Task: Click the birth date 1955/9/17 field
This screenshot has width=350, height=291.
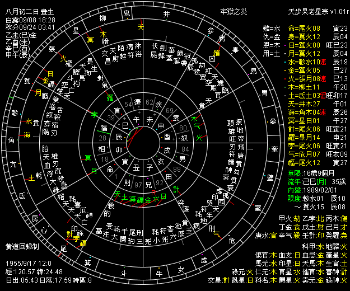Action: coord(29,264)
